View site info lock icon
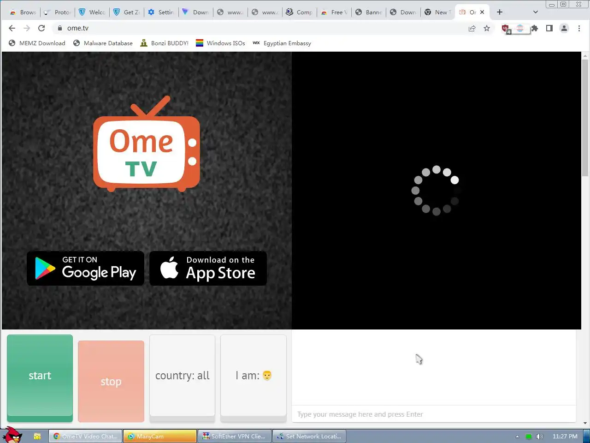 click(60, 28)
